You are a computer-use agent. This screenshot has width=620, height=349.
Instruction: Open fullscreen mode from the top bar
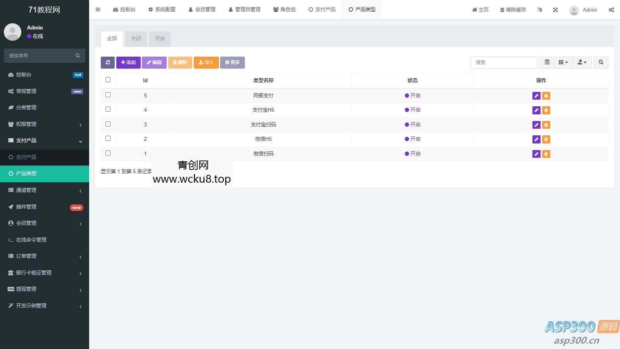coord(555,10)
